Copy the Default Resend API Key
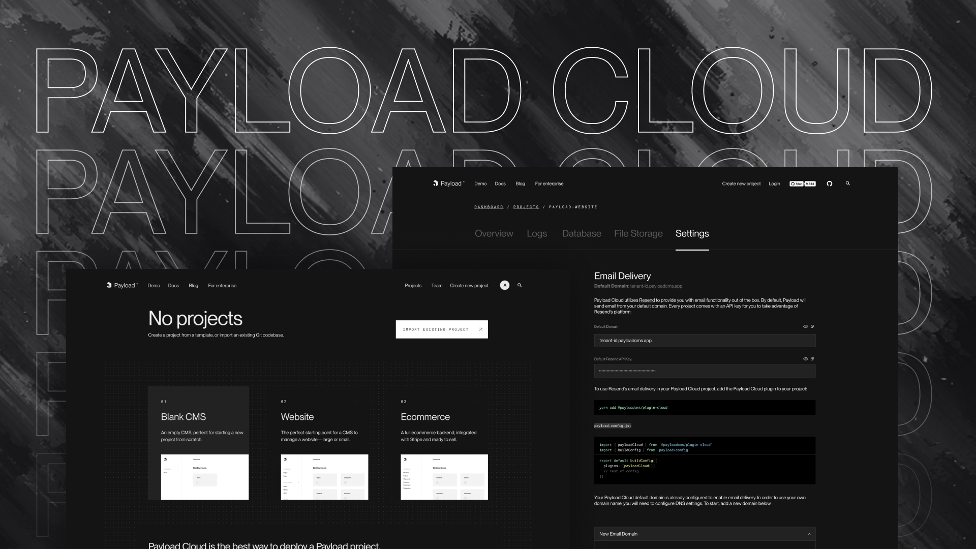 (x=812, y=359)
